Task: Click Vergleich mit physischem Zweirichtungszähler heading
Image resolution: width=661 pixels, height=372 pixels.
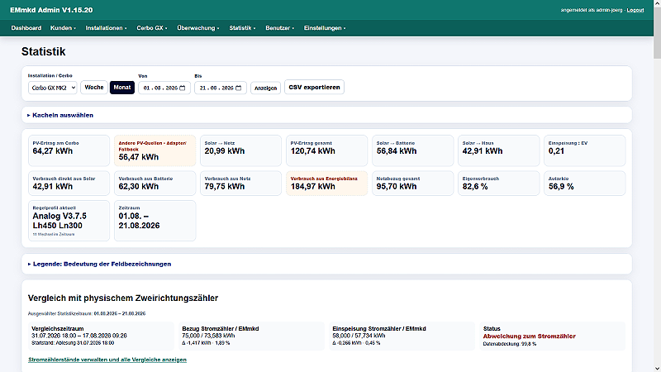Action: tap(123, 298)
